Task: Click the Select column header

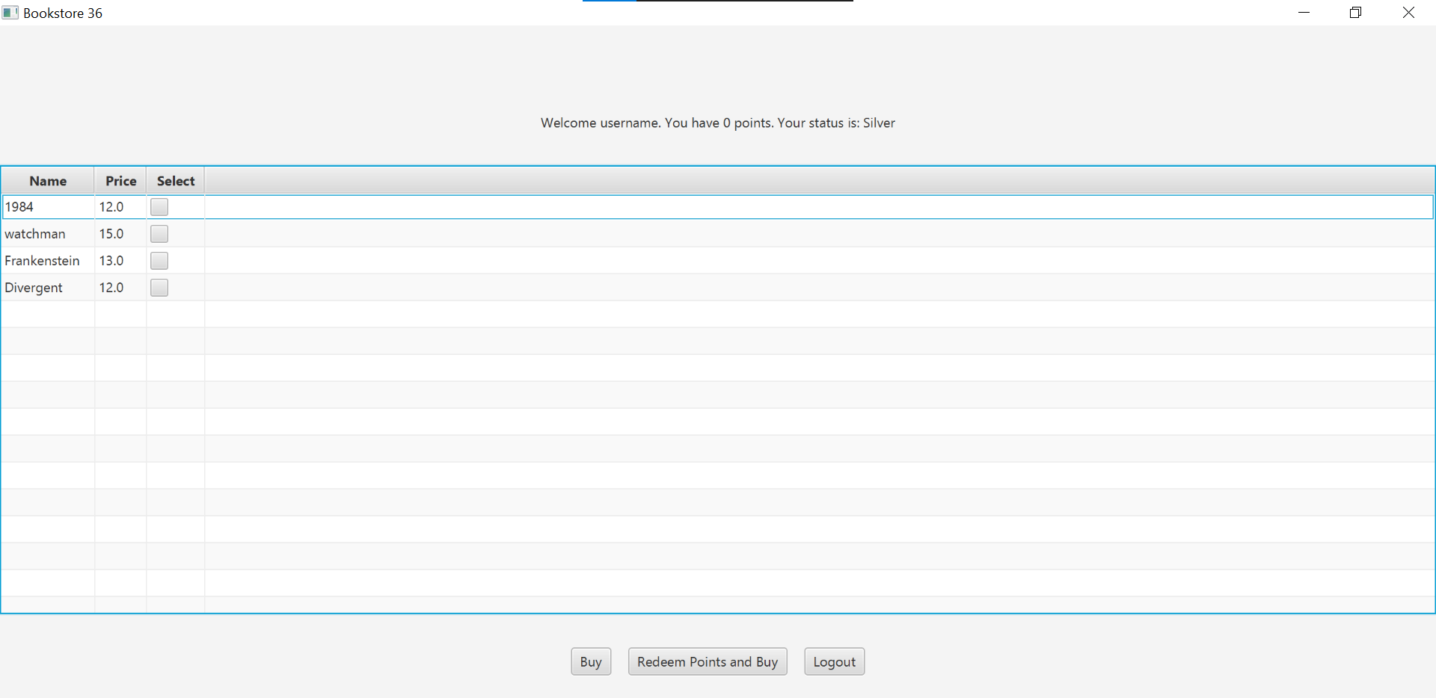Action: coord(176,181)
